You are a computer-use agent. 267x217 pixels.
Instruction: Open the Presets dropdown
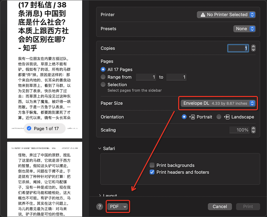[x=244, y=29]
